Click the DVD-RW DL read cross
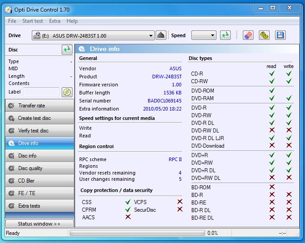The image size is (305, 243). 272,130
